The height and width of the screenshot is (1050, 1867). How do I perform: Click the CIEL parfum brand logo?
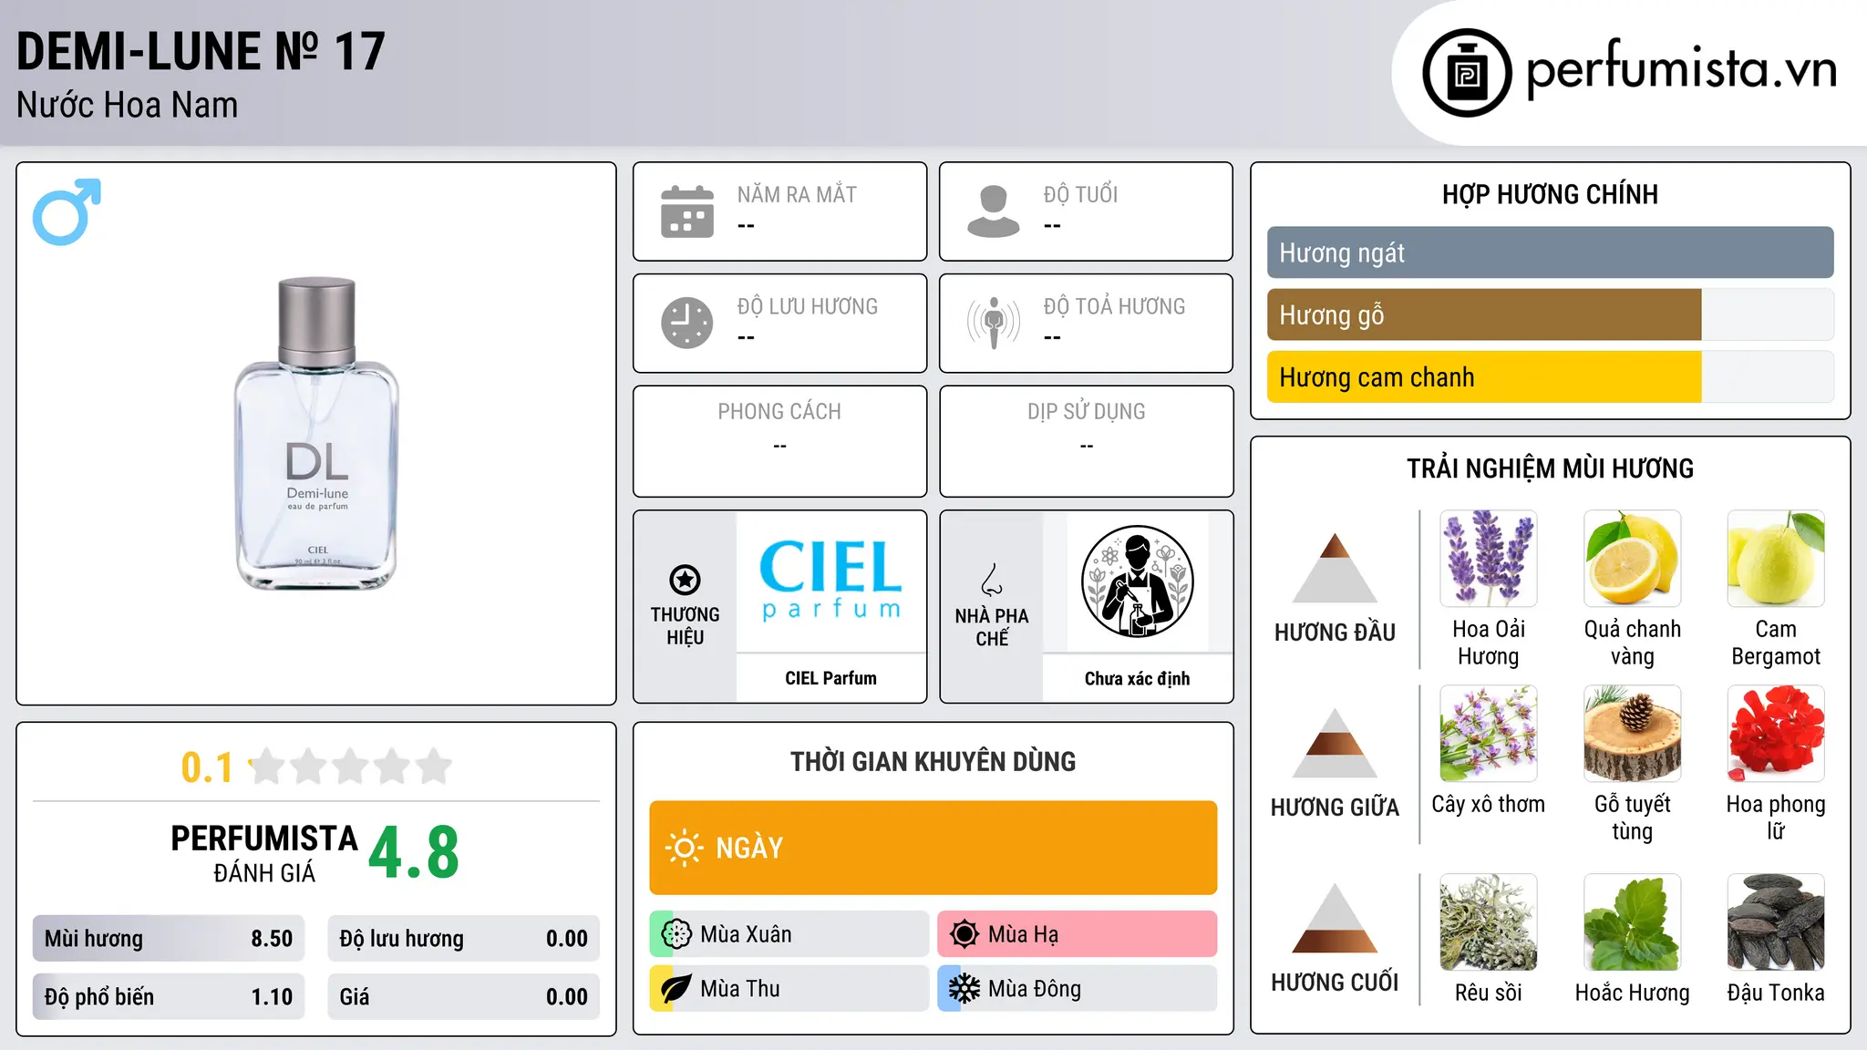coord(830,580)
